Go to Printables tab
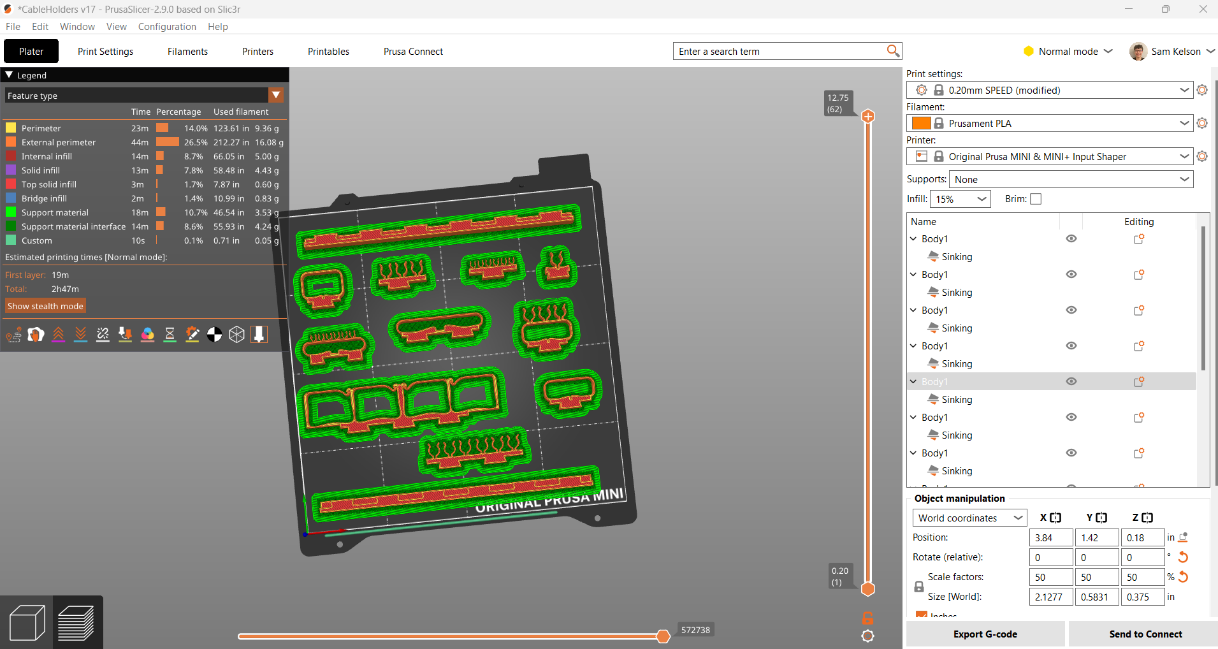 coord(328,51)
